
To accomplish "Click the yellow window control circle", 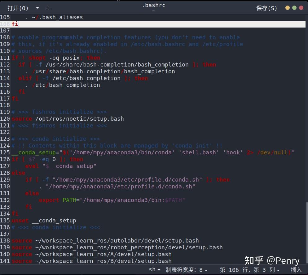I will pos(288,8).
